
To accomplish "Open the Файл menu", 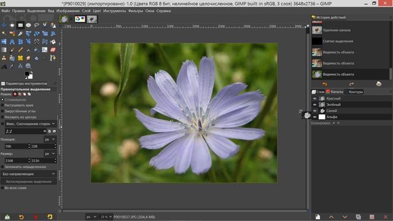I will point(6,11).
